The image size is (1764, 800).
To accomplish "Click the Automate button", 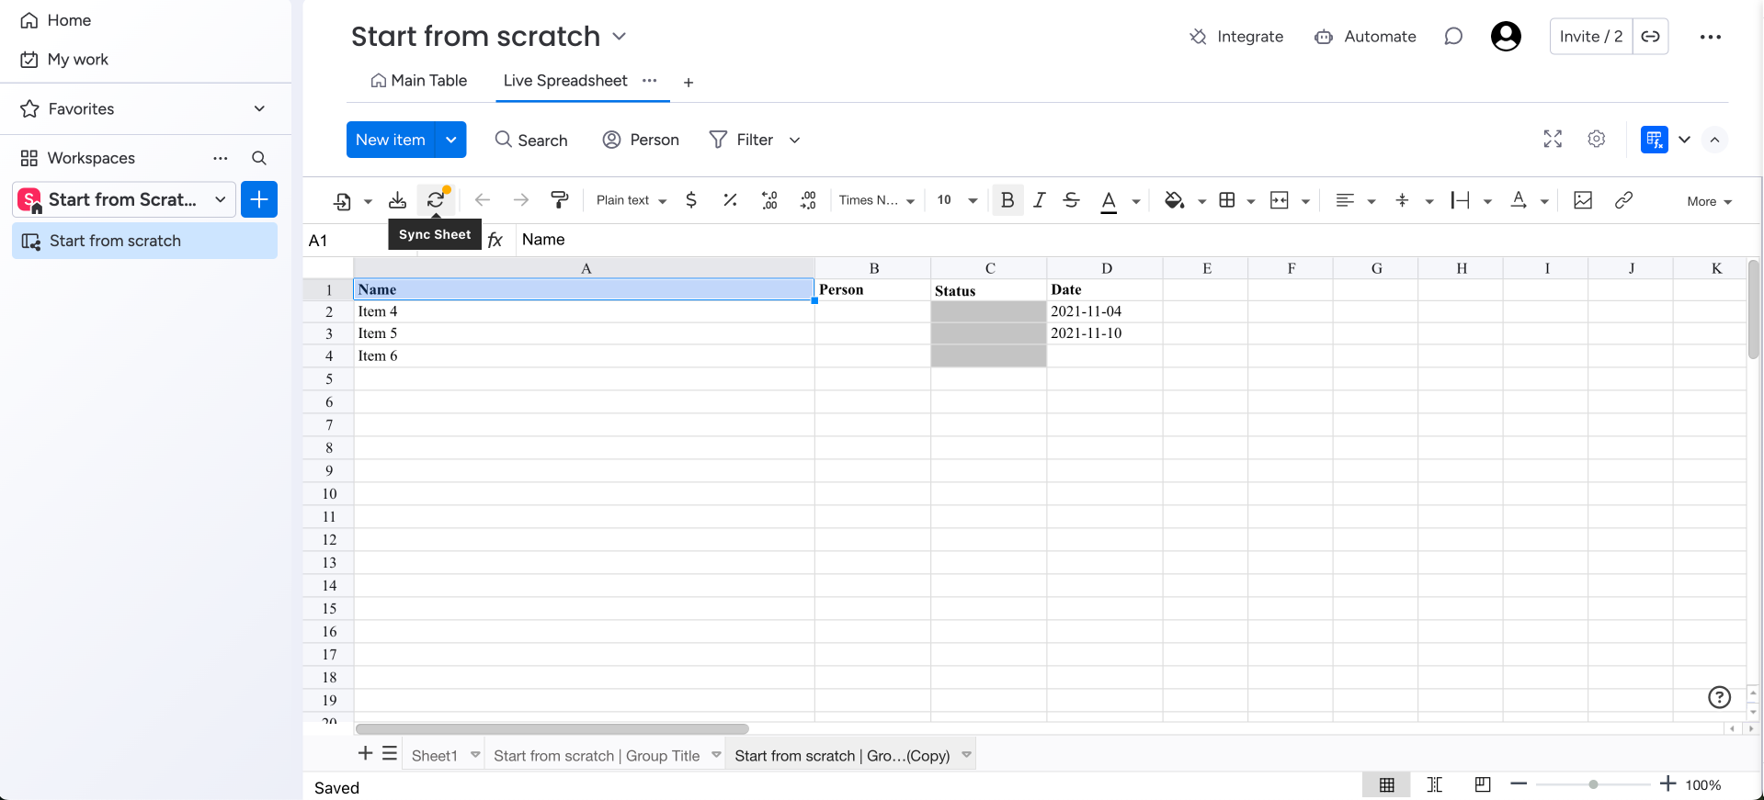I will pos(1365,37).
